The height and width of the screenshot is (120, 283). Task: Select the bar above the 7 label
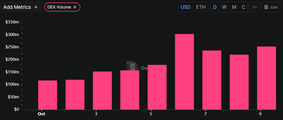tap(212, 80)
